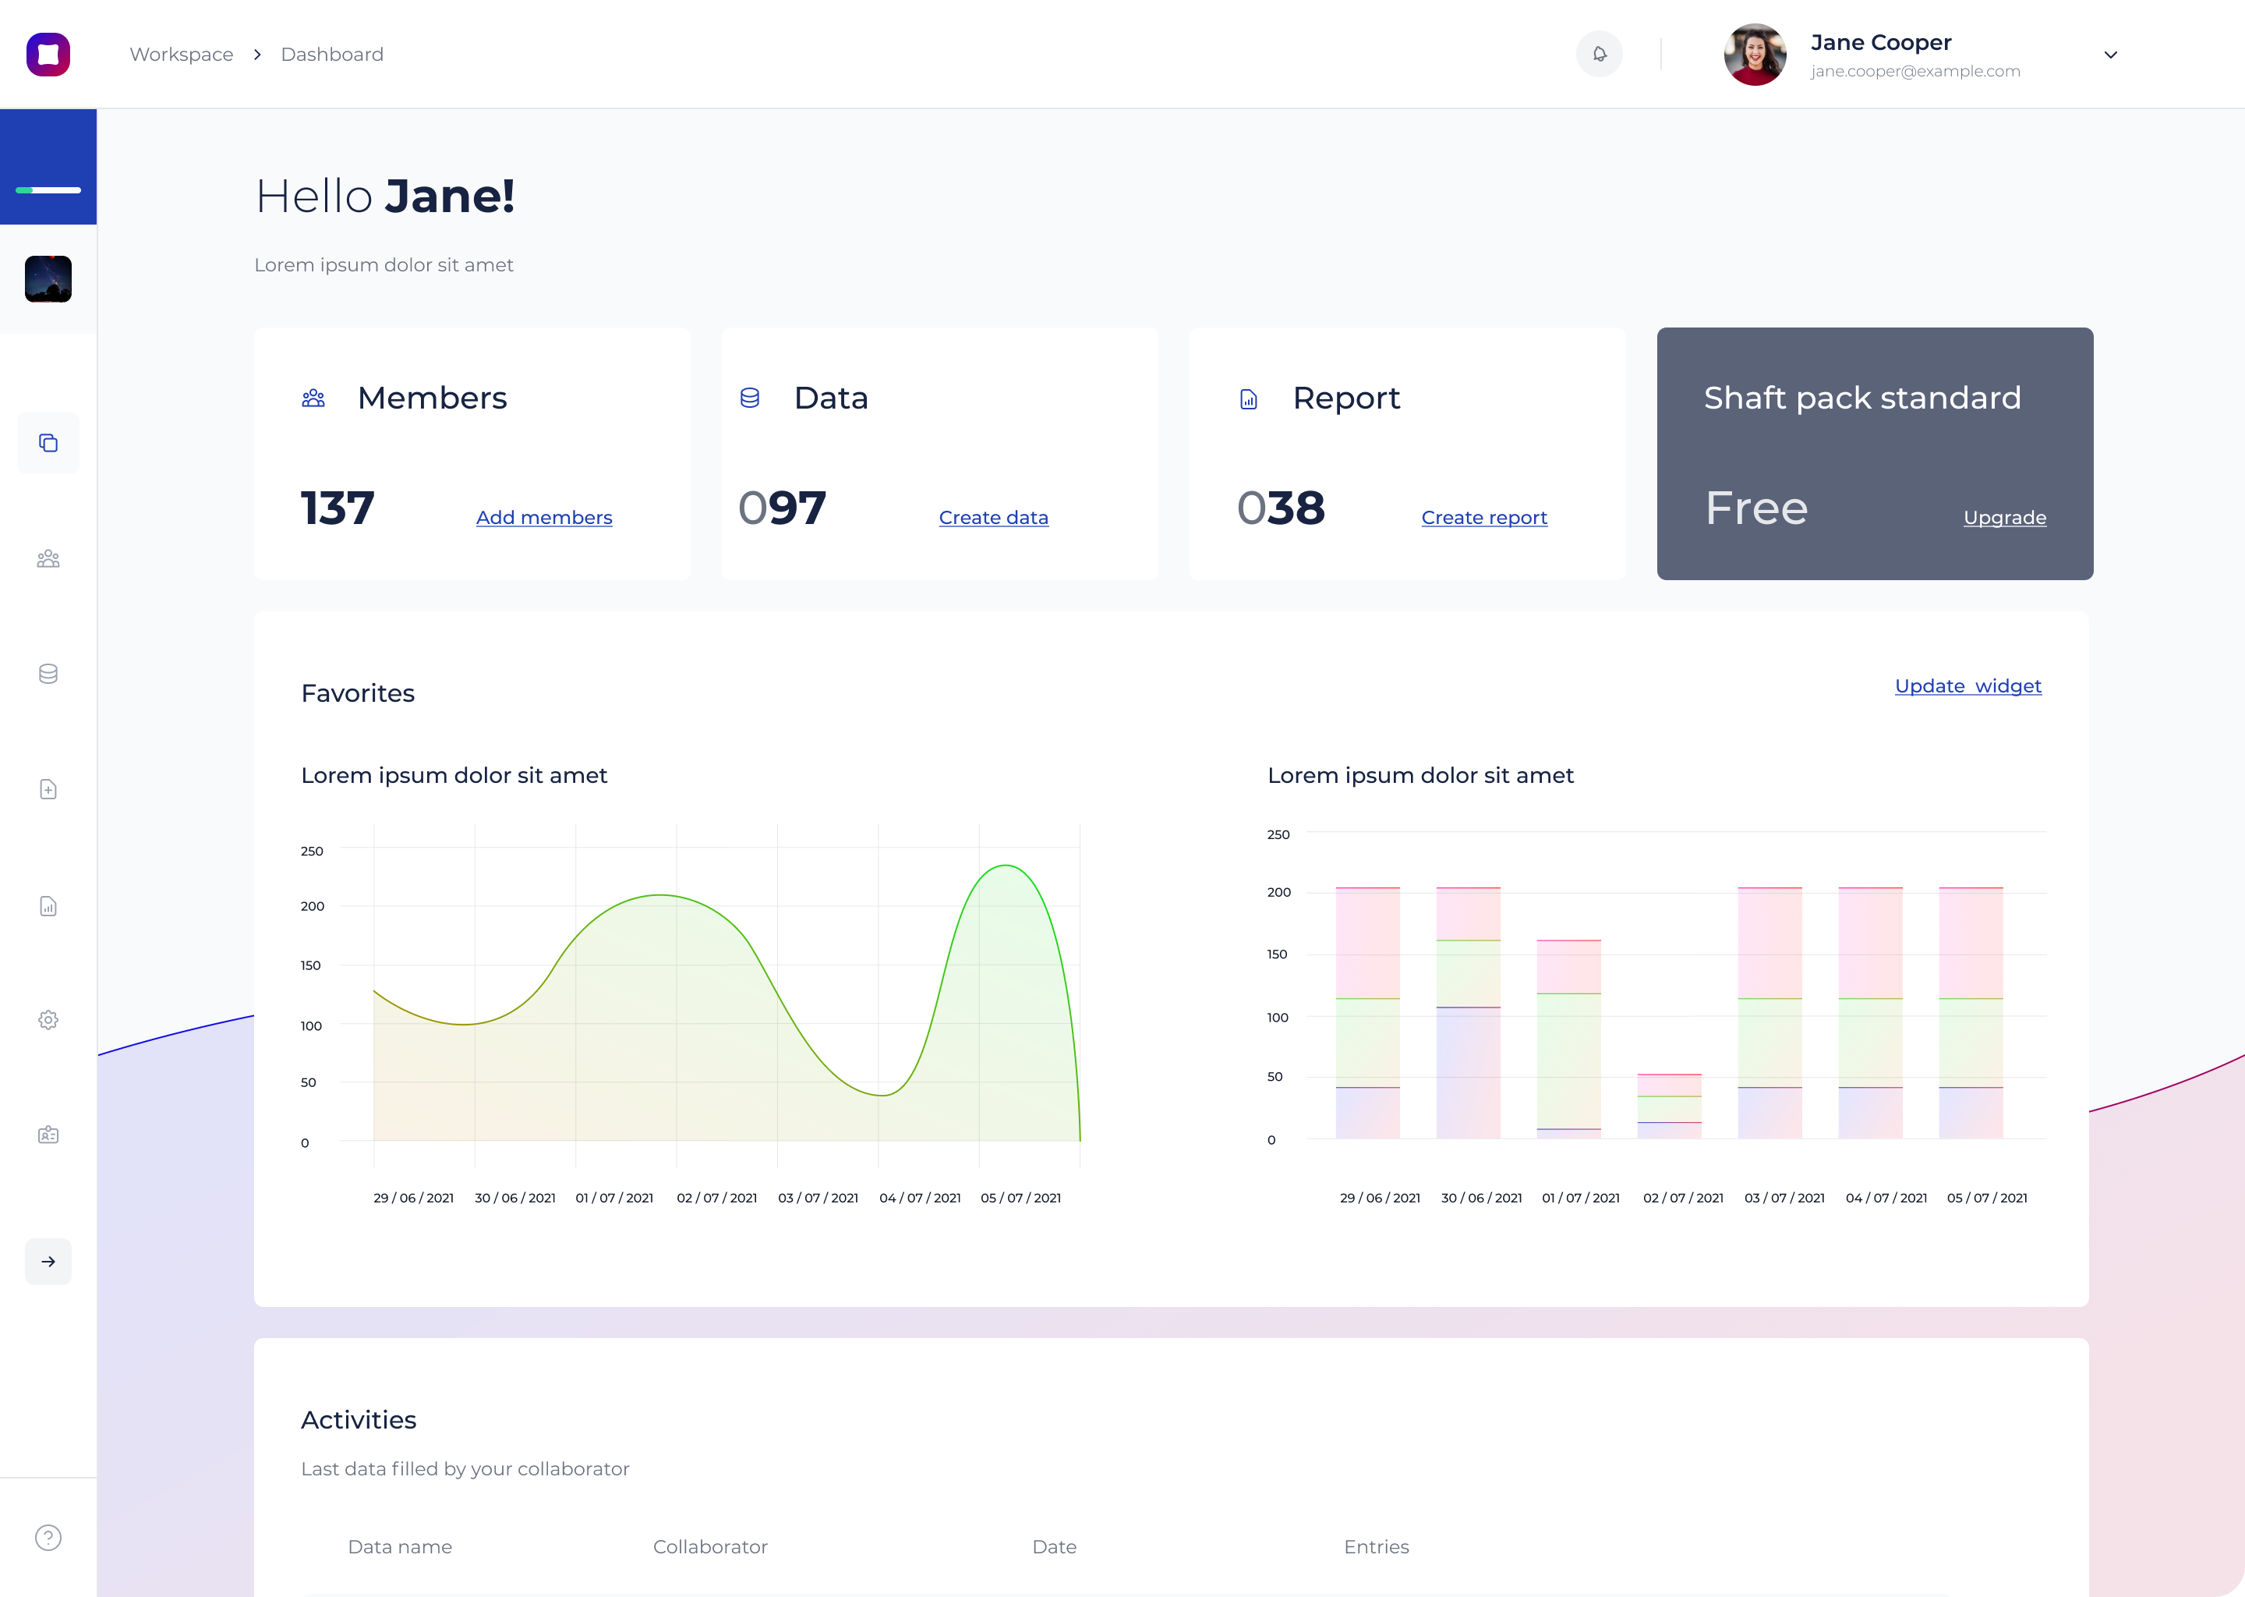Click the help question mark icon
This screenshot has height=1597, width=2245.
(x=48, y=1537)
